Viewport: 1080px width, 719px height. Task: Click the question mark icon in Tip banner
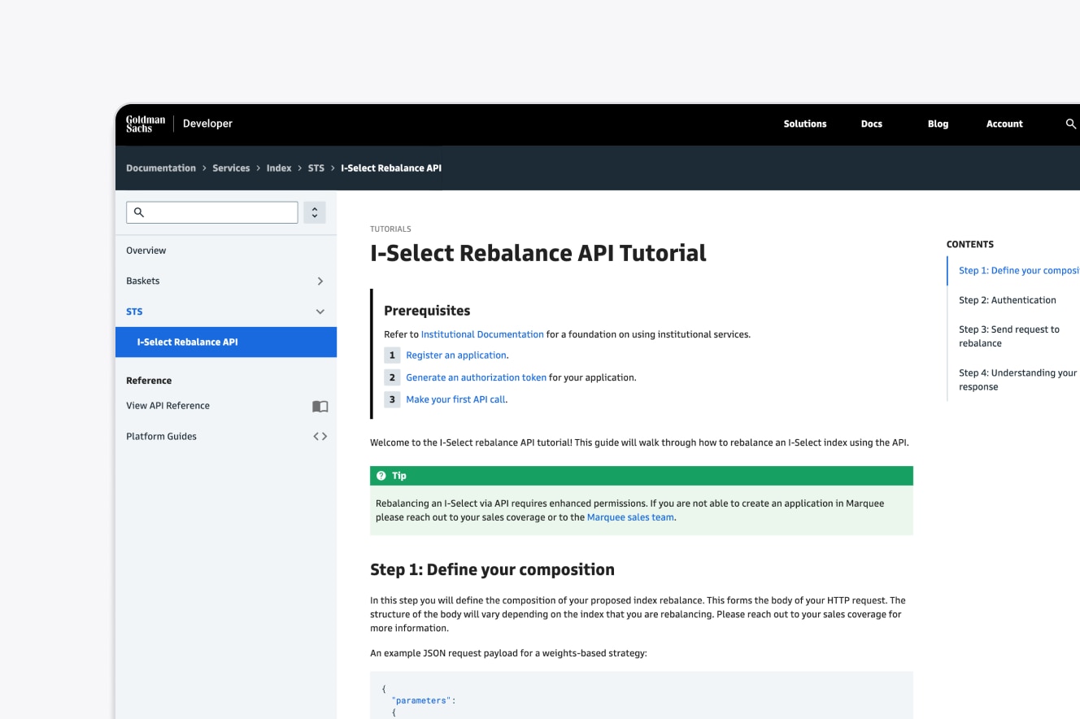[381, 476]
